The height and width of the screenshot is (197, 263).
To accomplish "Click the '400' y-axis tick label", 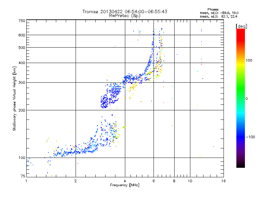I will (x=22, y=63).
